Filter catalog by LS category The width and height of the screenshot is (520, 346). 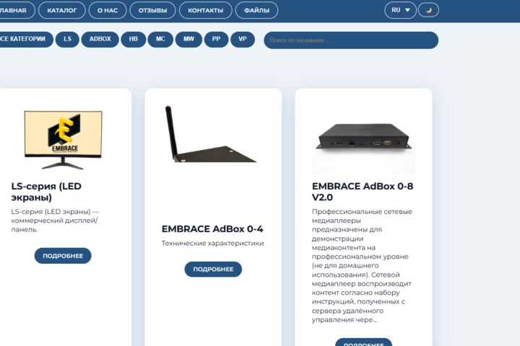(67, 39)
